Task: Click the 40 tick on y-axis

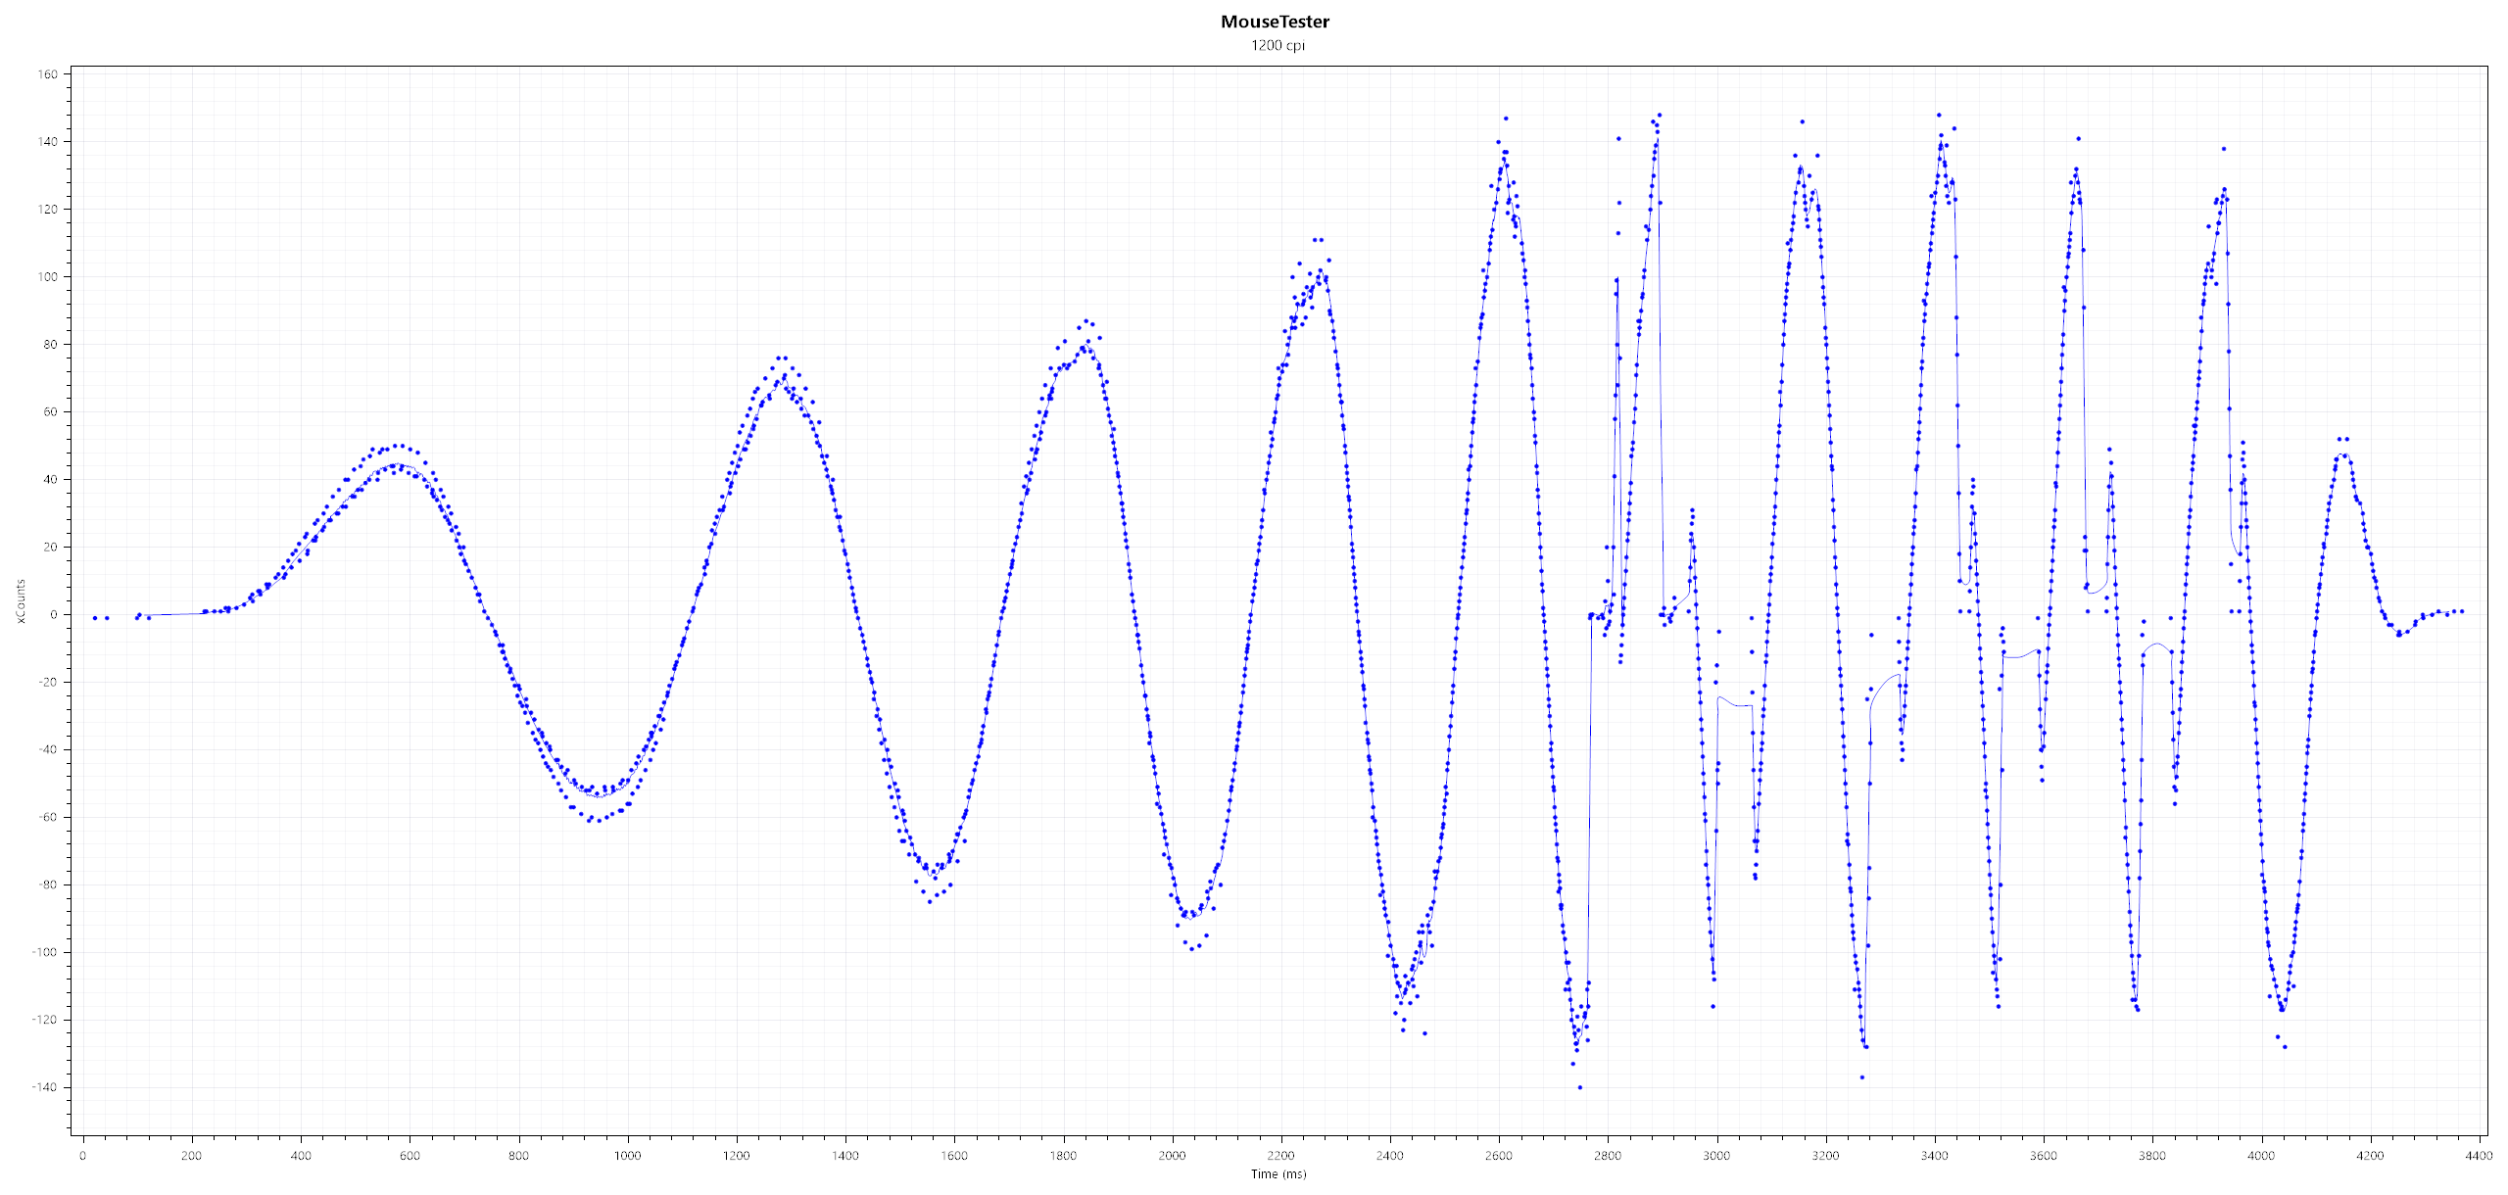Action: [51, 480]
